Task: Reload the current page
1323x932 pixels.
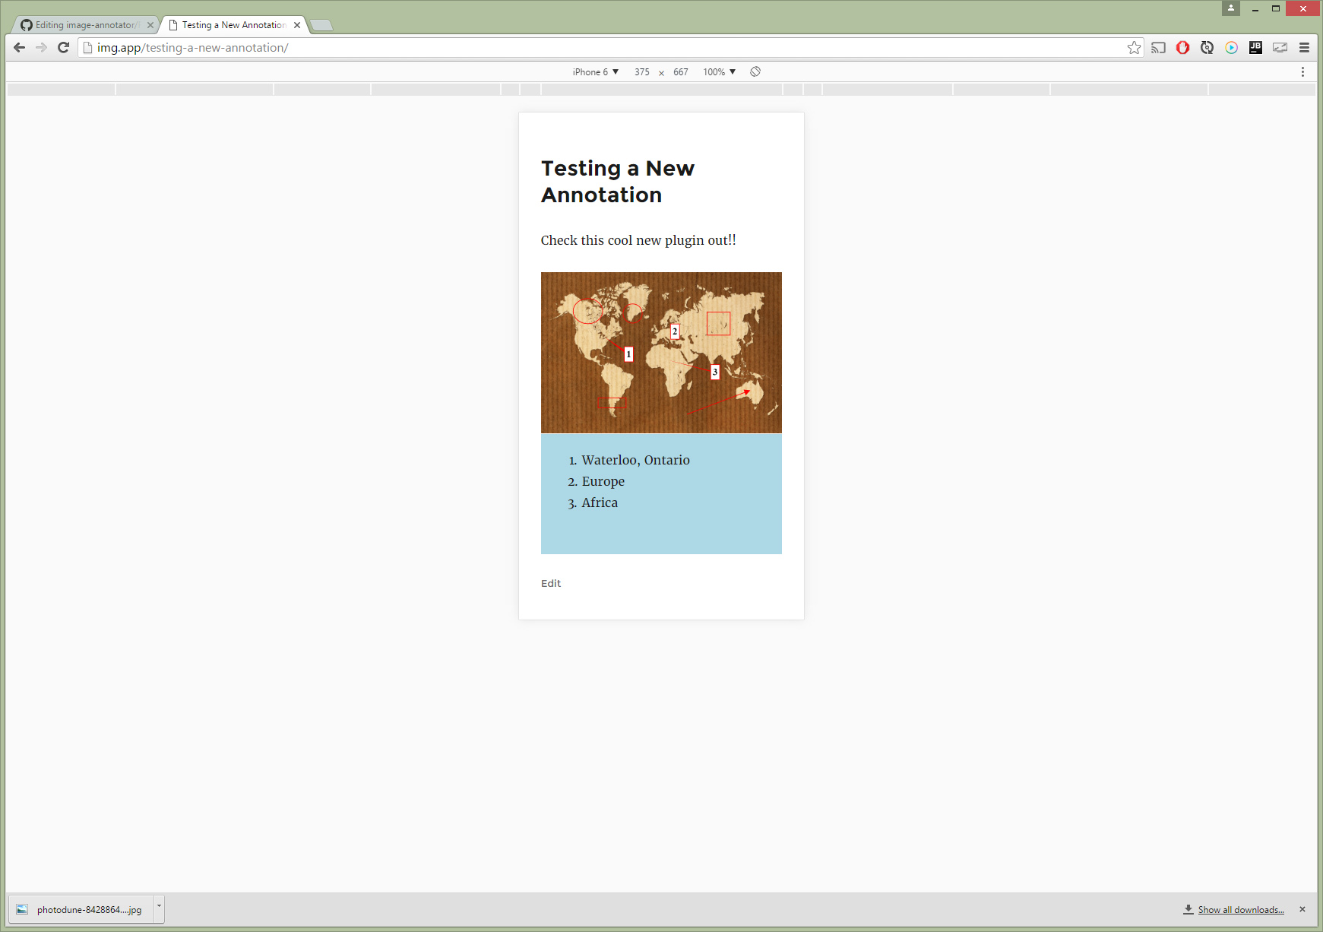Action: tap(64, 47)
